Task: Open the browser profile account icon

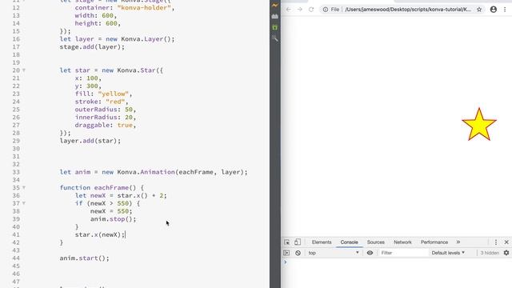Action: [494, 10]
